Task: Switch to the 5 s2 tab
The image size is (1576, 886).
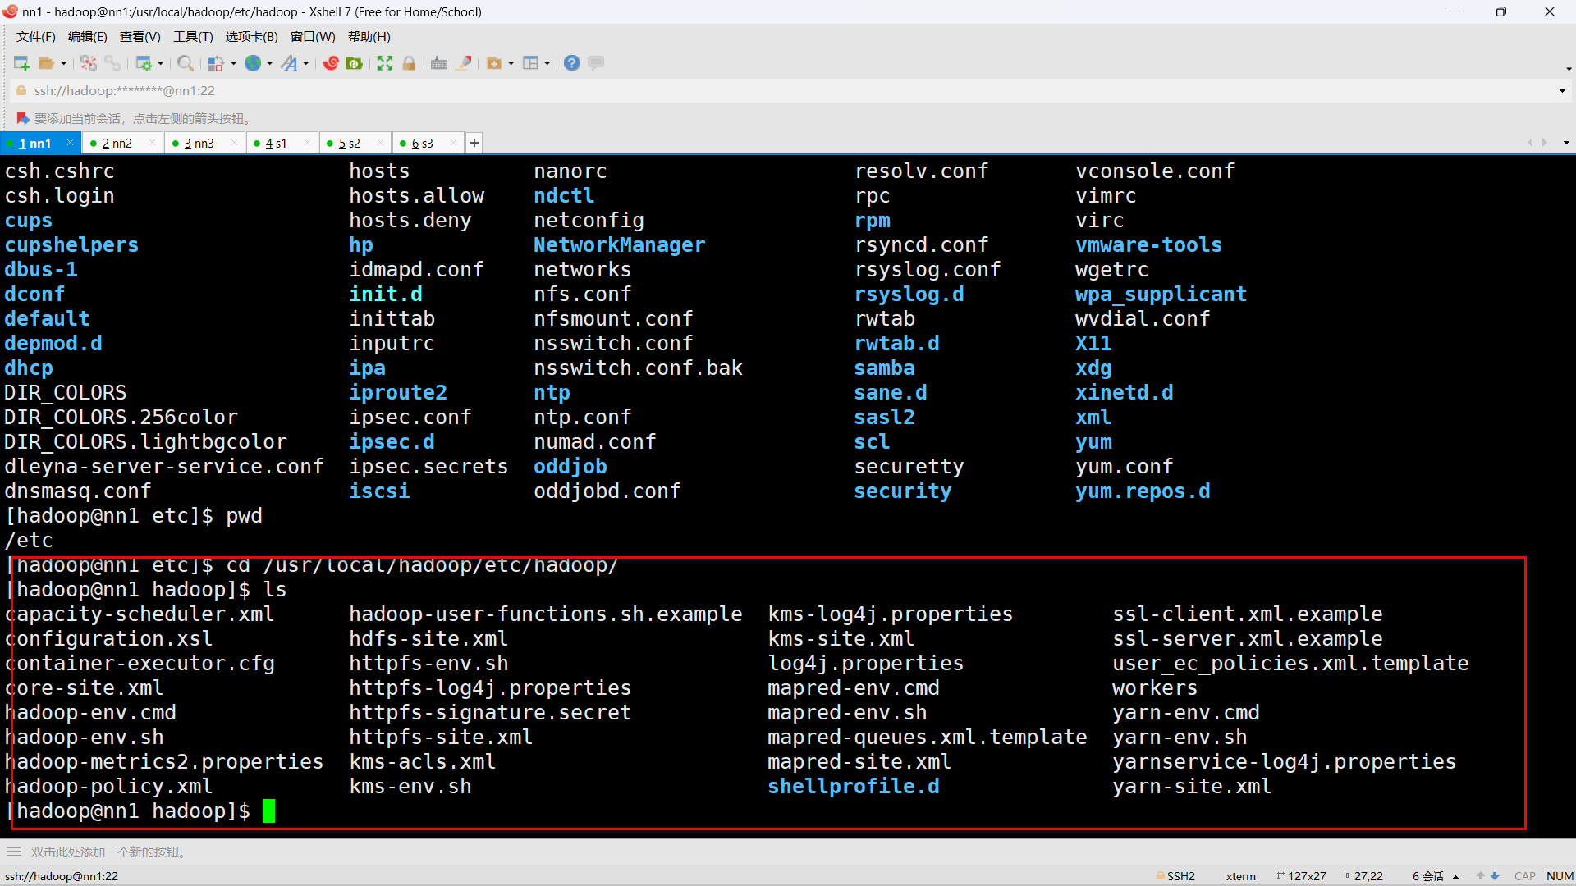Action: click(x=350, y=144)
